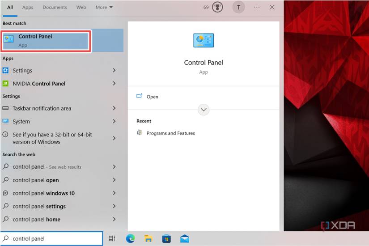Click the Open icon in the preview pane
Screen dimensions: 369x246
139,96
